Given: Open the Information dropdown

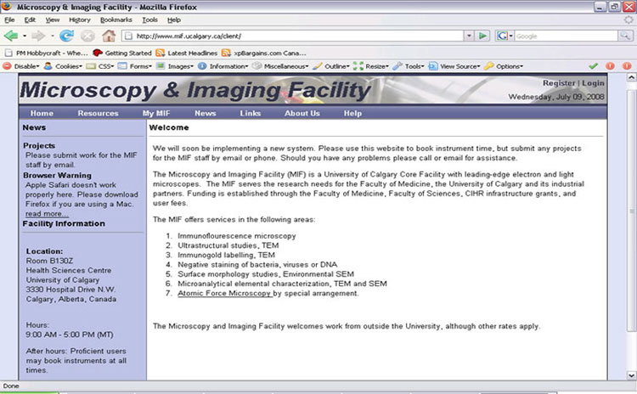Looking at the screenshot, I should [x=223, y=66].
